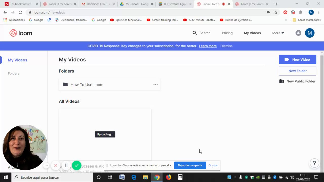Image resolution: width=324 pixels, height=182 pixels.
Task: Click the page vertical scrollbar
Action: 322,111
